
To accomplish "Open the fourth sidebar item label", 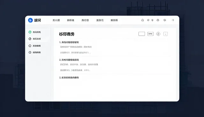I will click(x=37, y=52).
